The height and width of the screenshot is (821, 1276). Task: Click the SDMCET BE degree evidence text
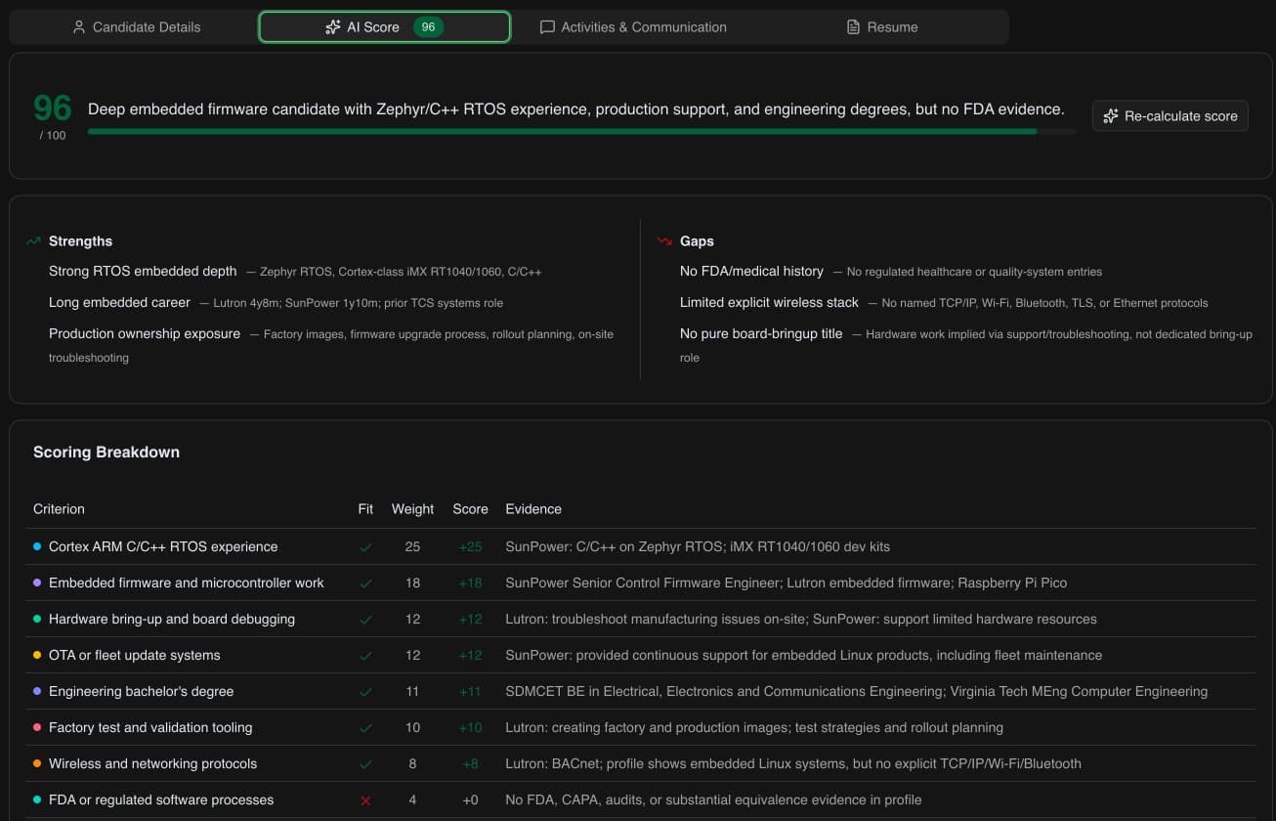856,692
